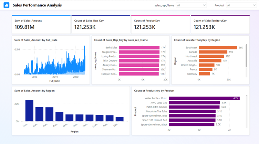Image resolution: width=259 pixels, height=144 pixels.
Task: Click the Count of SalesTerritoryKey card
Action: pyautogui.click(x=220, y=24)
